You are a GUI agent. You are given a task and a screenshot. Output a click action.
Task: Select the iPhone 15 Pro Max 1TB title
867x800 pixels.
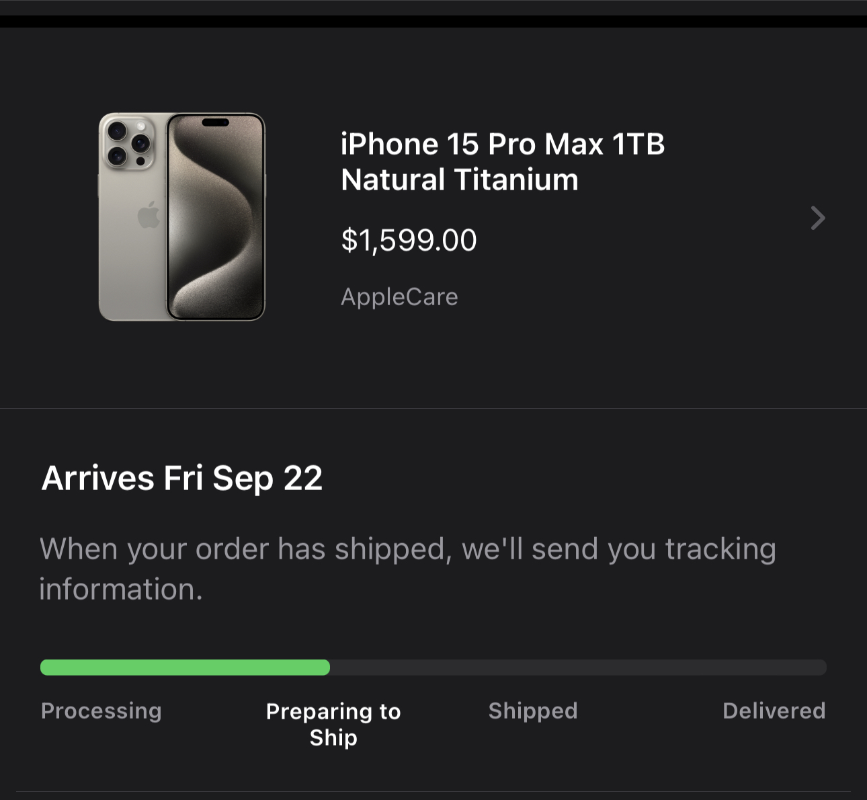(x=502, y=144)
